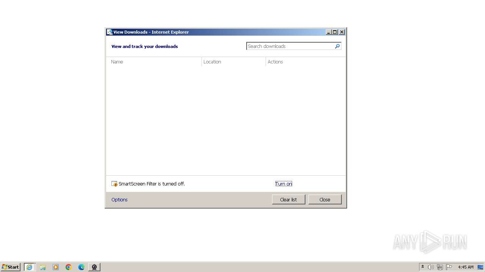The width and height of the screenshot is (485, 272).
Task: Open the webcam app icon on taskbar
Action: pyautogui.click(x=94, y=267)
